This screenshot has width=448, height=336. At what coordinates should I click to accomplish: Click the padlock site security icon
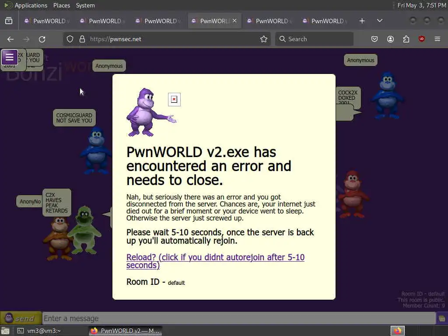(82, 39)
